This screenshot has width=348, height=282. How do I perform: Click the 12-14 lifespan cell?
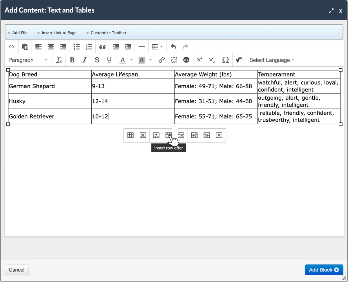pyautogui.click(x=133, y=101)
